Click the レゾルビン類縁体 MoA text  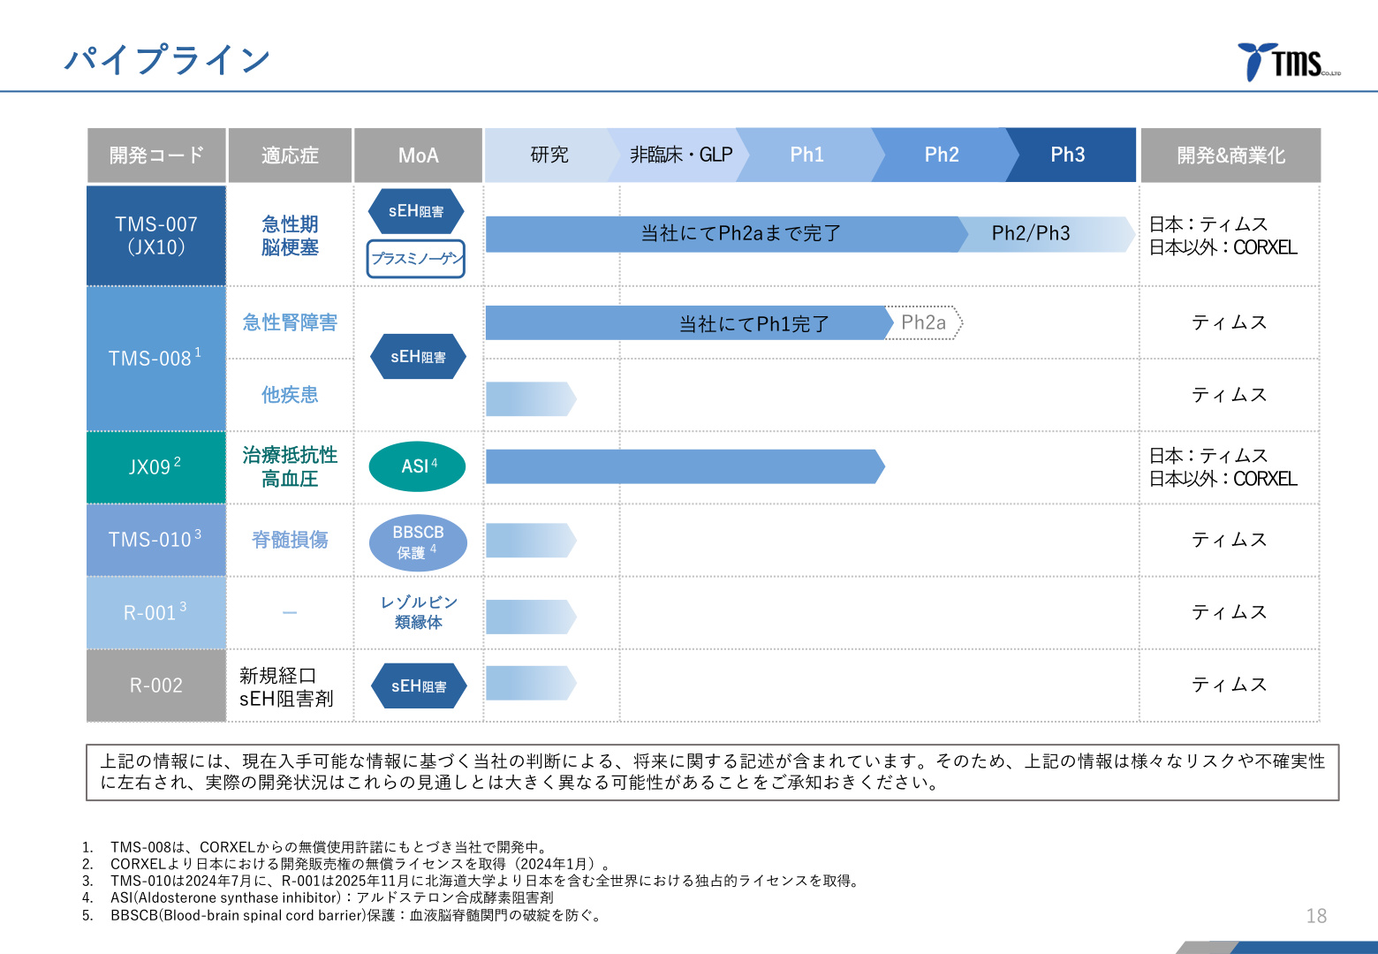(419, 612)
